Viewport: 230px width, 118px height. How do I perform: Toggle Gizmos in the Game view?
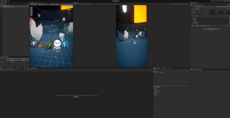pyautogui.click(x=187, y=4)
